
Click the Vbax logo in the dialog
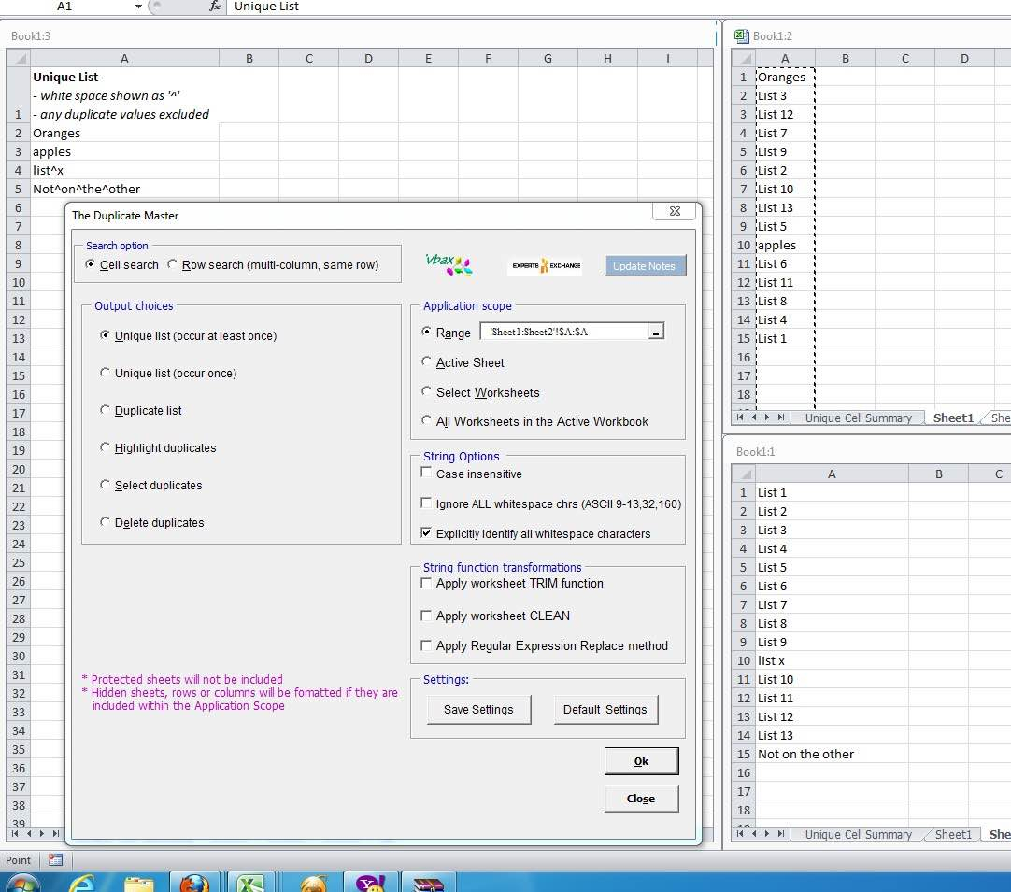tap(447, 264)
